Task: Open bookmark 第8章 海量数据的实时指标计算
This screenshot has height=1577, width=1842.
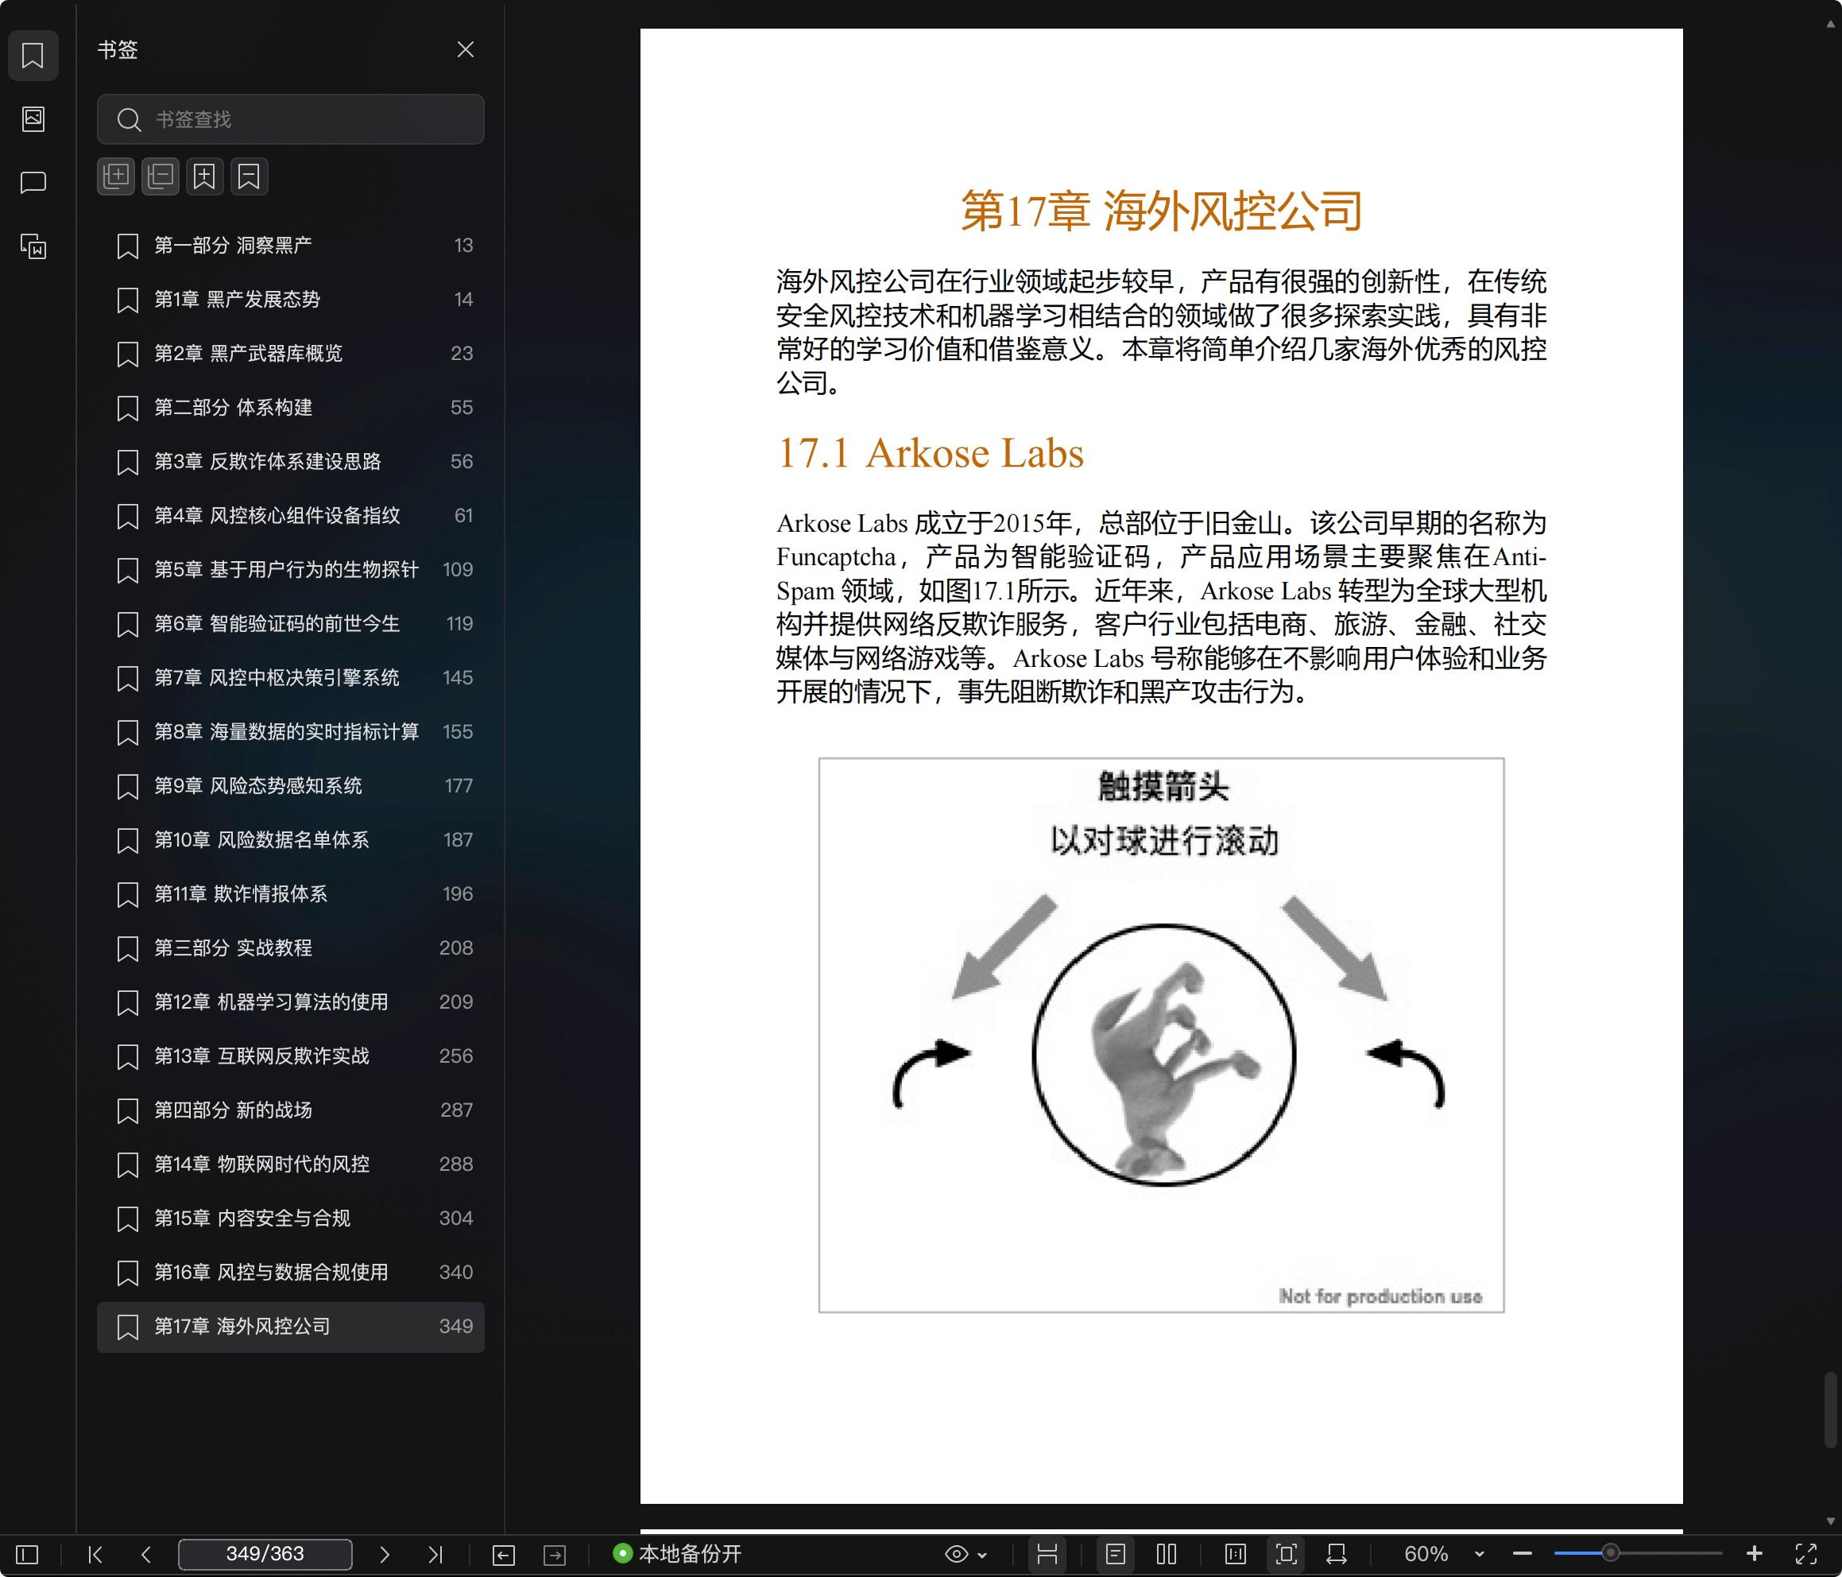Action: click(291, 732)
